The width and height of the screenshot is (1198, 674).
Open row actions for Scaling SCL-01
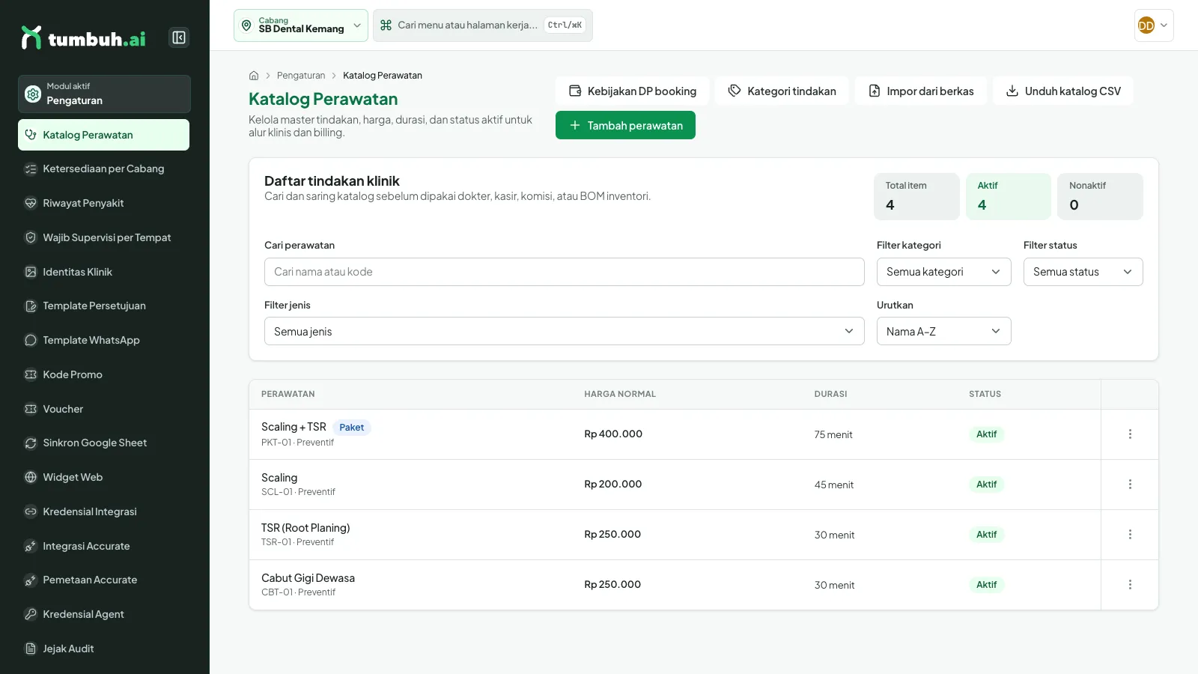pos(1130,485)
